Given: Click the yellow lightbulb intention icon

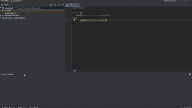Looking at the screenshot, I should pos(74,20).
